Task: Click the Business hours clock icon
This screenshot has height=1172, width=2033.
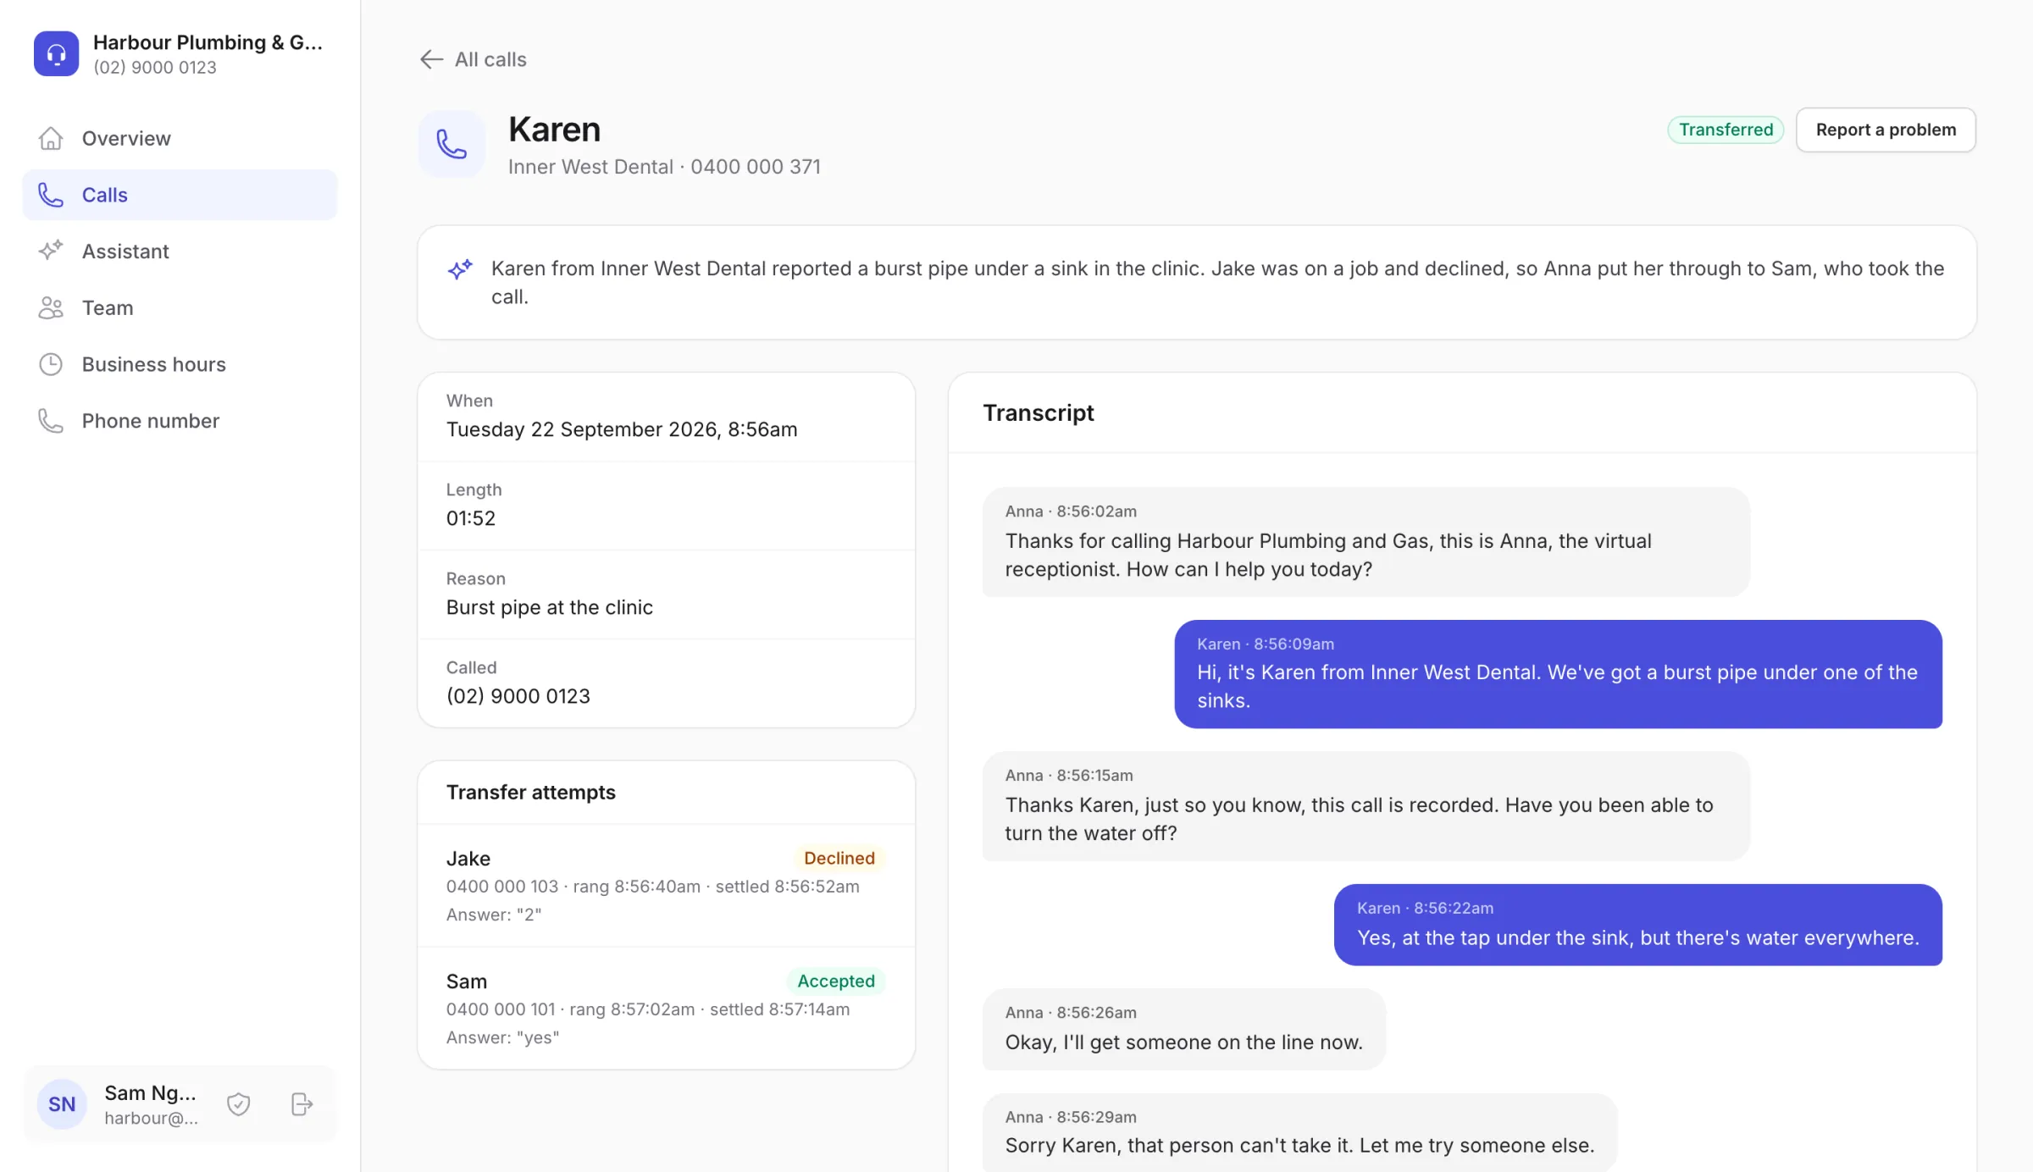Action: (51, 364)
